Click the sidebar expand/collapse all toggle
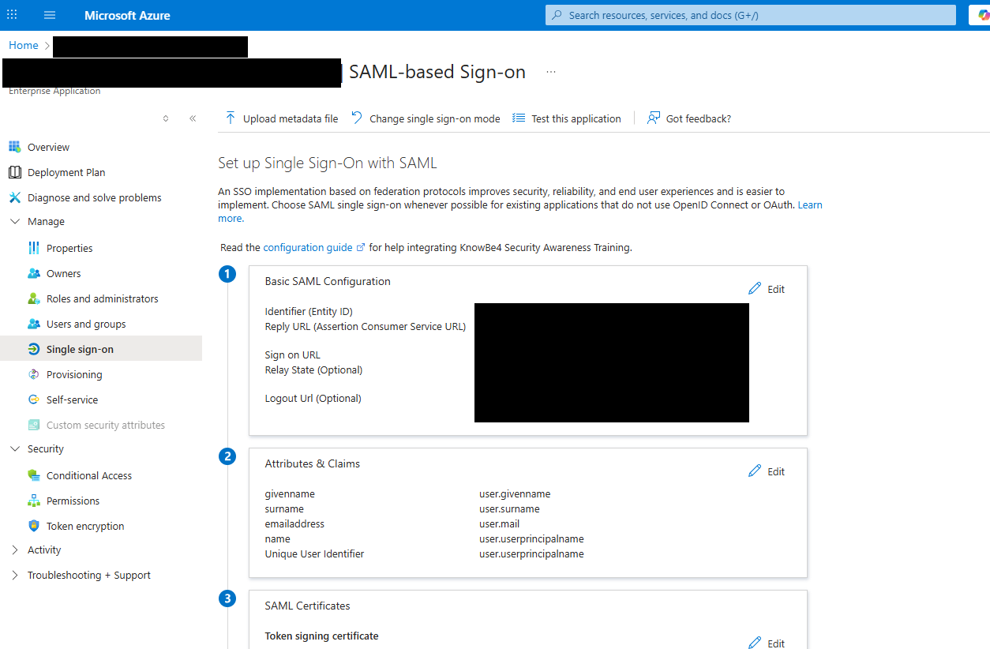 [x=166, y=118]
